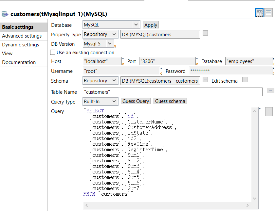The width and height of the screenshot is (275, 211).
Task: Open Edit schema via its ellipsis icon
Action: [x=245, y=79]
